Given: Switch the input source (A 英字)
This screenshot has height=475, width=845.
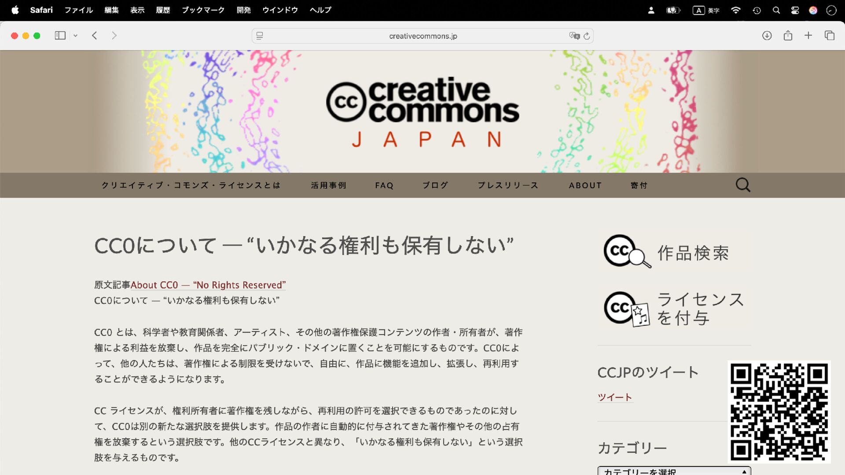Looking at the screenshot, I should [706, 10].
